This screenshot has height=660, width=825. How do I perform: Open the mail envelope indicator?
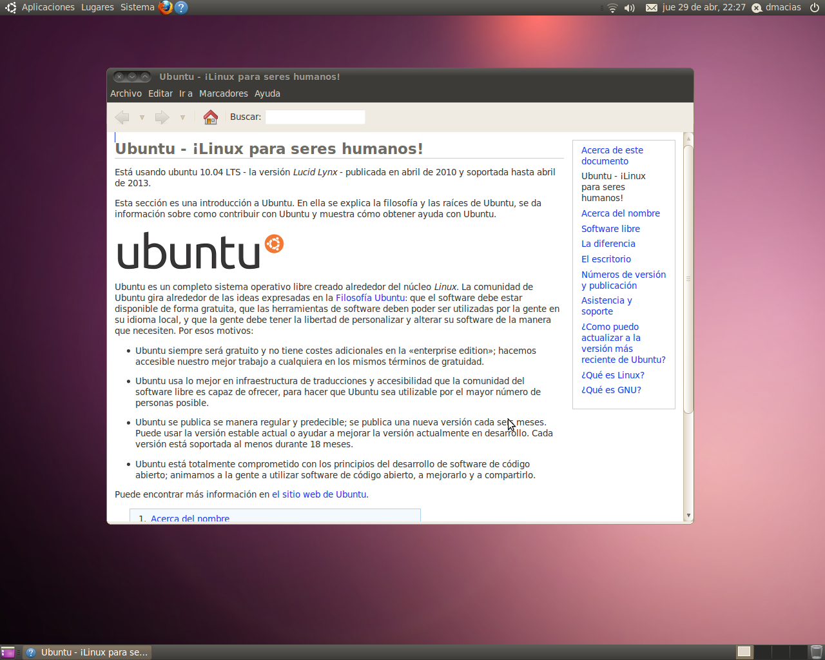click(x=652, y=8)
